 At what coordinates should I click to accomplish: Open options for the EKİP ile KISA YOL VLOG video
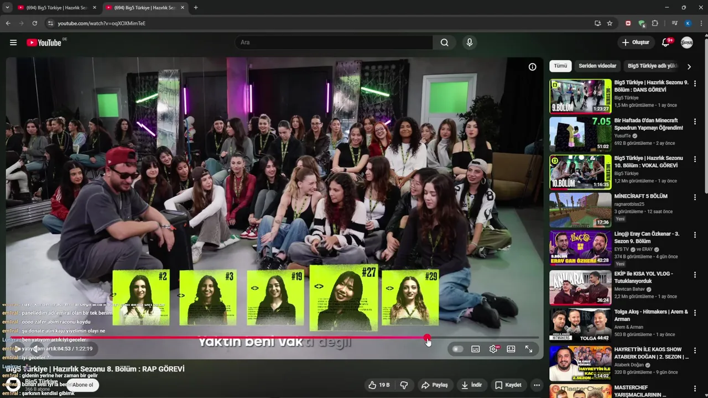[x=695, y=275]
